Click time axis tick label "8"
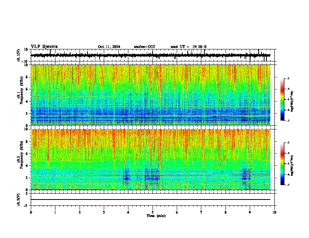The image size is (309, 238). pos(226,212)
